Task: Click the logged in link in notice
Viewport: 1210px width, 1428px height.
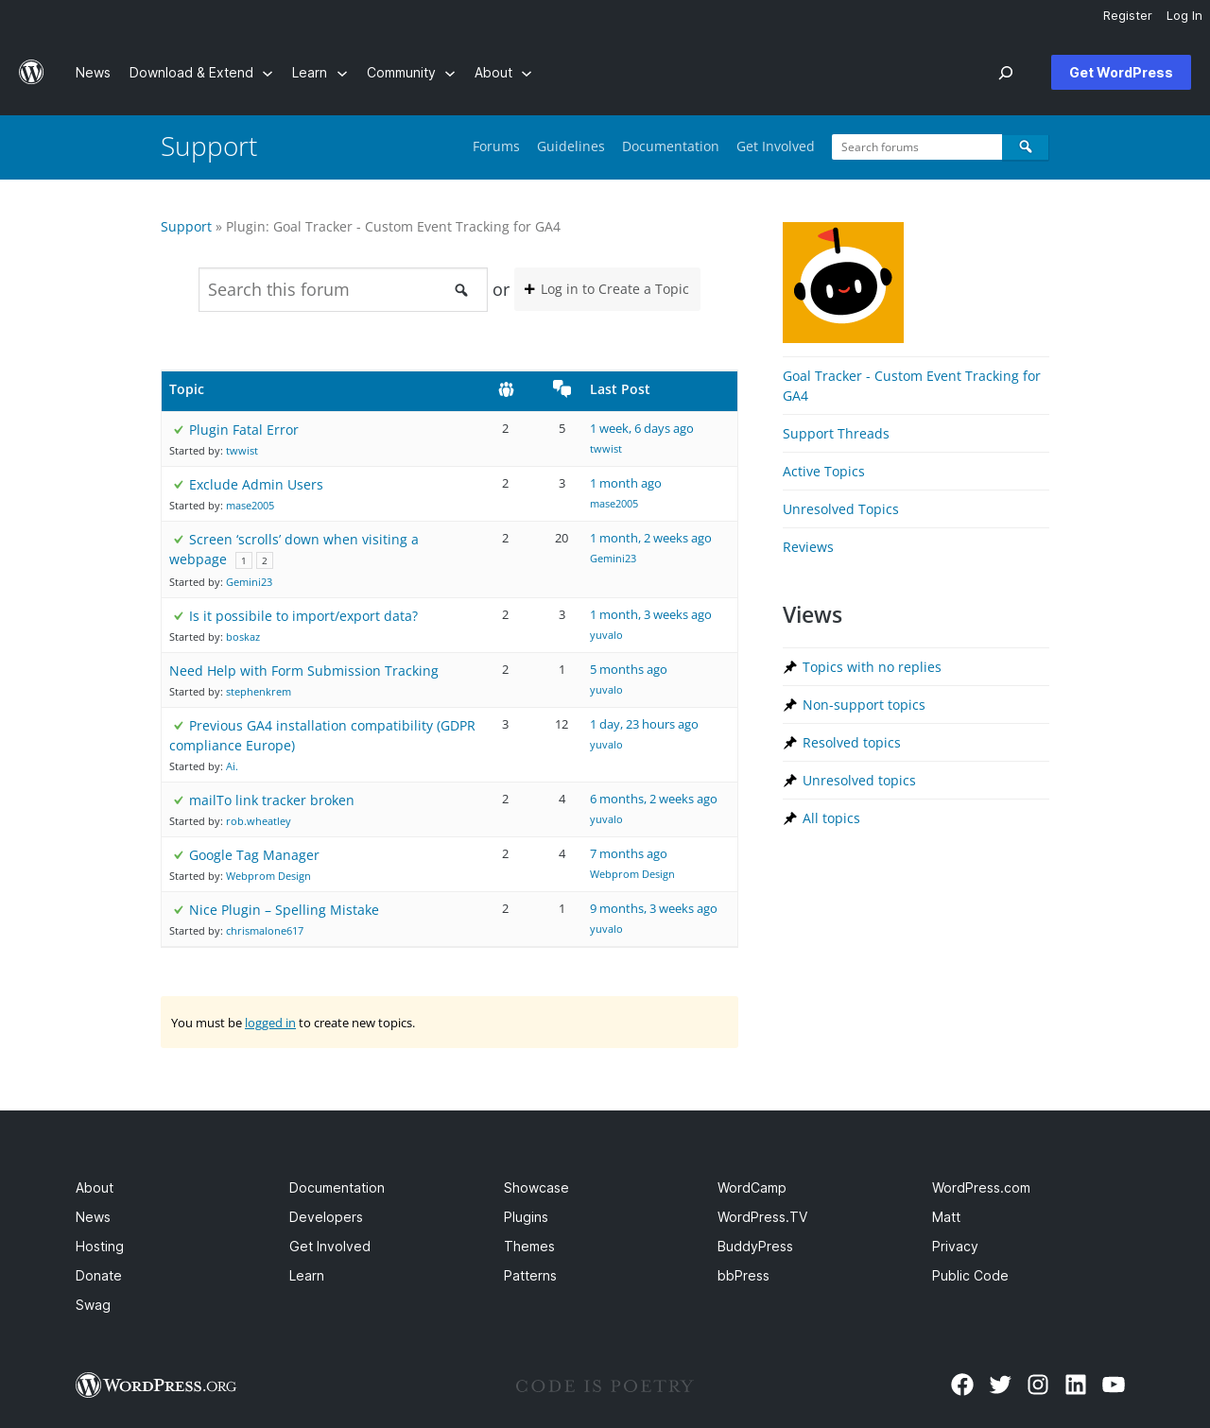Action: 270,1023
